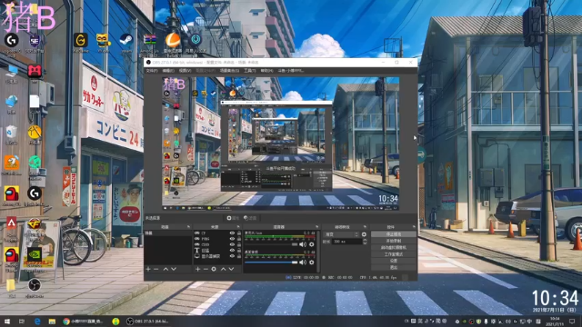The image size is (582, 327).
Task: Open the 场景集合(S) menu
Action: (x=229, y=71)
